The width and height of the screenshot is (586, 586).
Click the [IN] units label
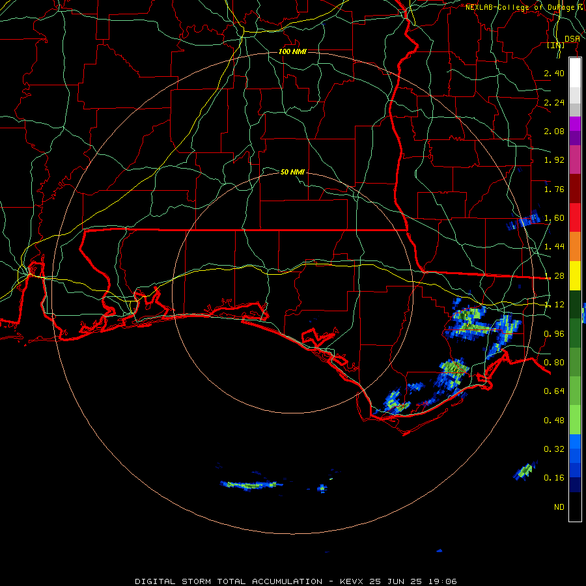click(555, 45)
